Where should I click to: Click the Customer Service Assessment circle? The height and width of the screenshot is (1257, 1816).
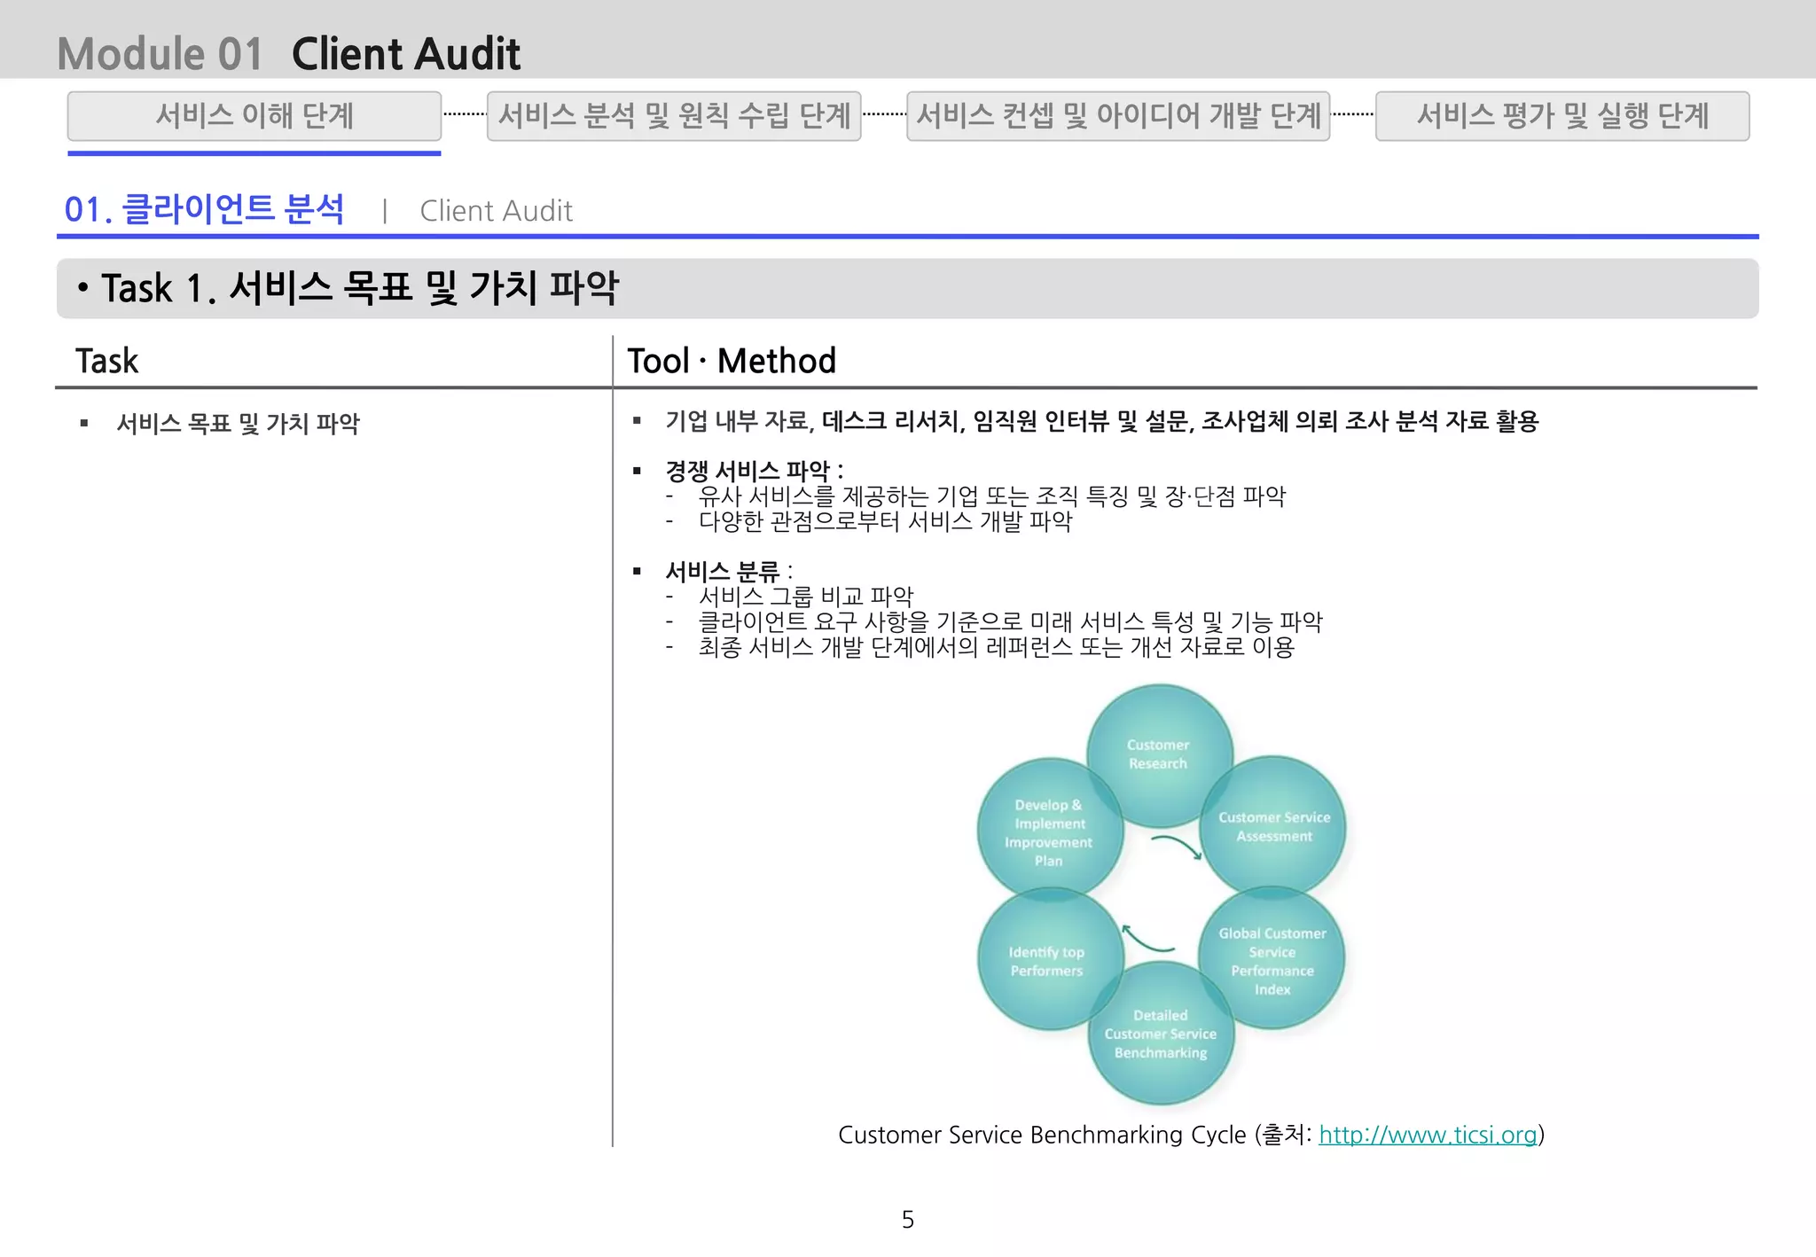pos(1273,827)
